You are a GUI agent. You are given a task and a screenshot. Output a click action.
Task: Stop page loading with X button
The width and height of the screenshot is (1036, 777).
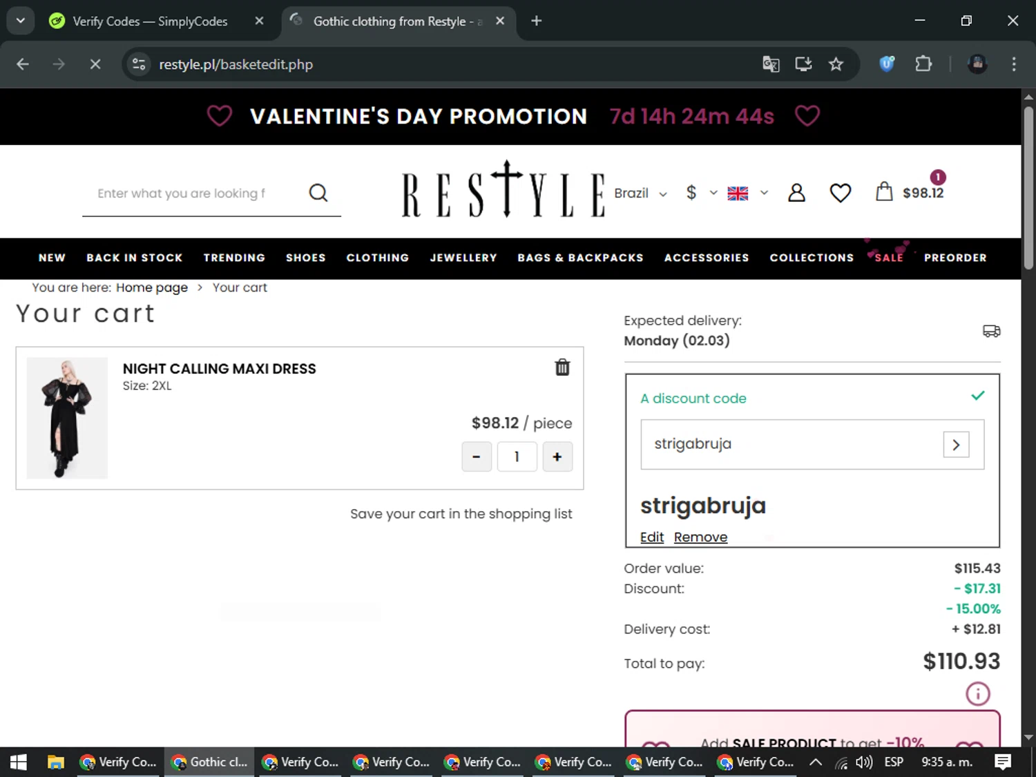[95, 64]
